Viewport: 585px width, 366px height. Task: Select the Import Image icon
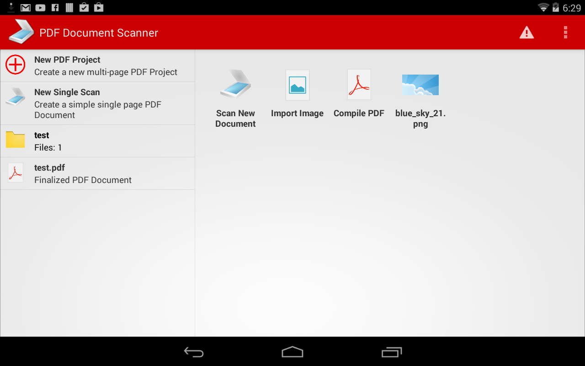coord(297,89)
